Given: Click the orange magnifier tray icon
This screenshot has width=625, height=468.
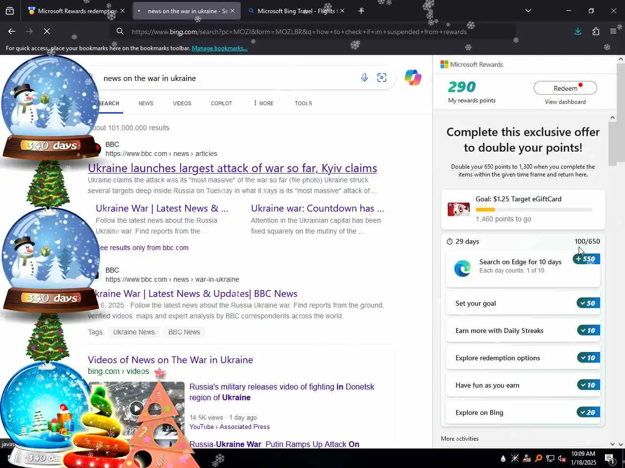Looking at the screenshot, I should (539, 458).
